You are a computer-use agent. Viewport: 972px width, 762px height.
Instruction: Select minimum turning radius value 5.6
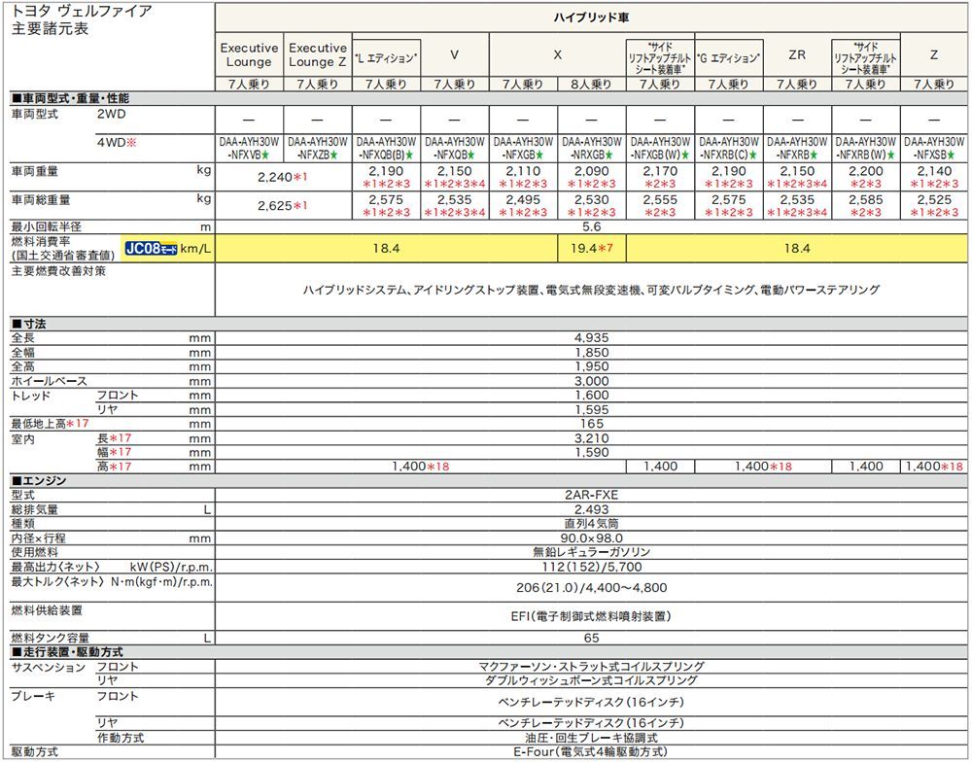[x=591, y=226]
